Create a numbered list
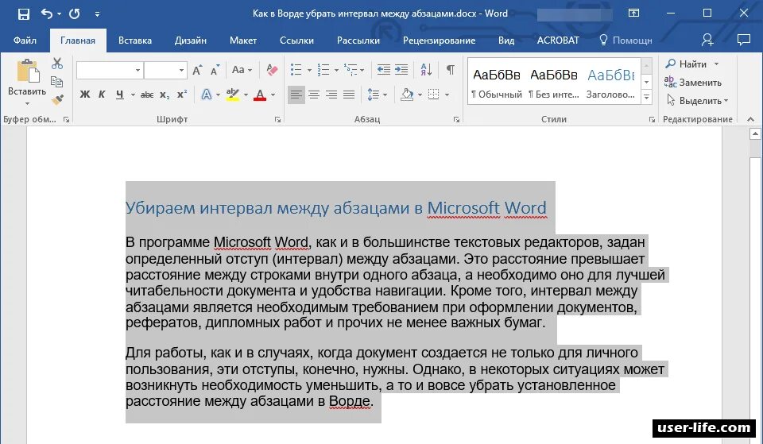Screen dimensions: 763x444 tap(323, 70)
